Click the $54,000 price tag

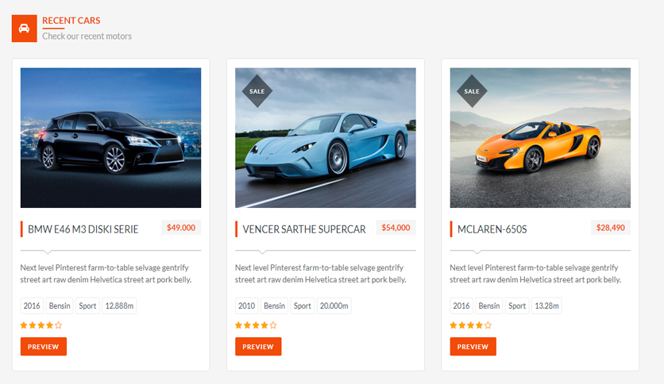point(396,228)
